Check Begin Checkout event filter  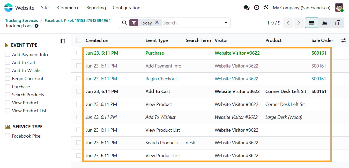(8, 79)
